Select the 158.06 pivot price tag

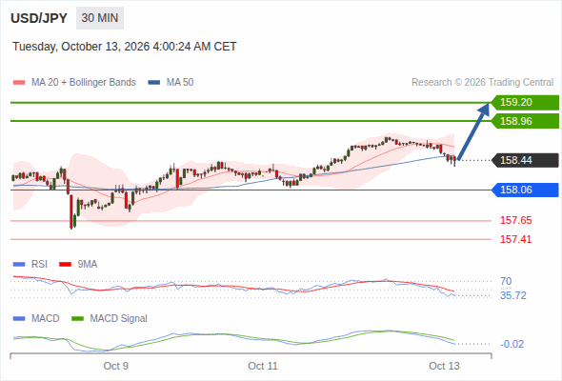click(525, 190)
